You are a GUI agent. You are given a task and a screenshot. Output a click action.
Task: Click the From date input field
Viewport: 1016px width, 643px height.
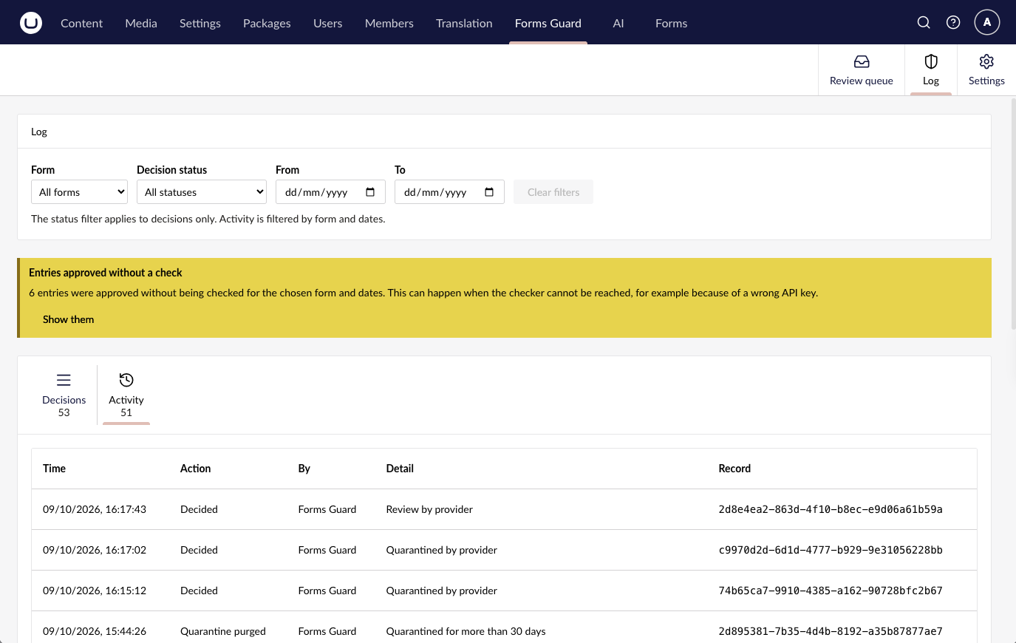330,192
